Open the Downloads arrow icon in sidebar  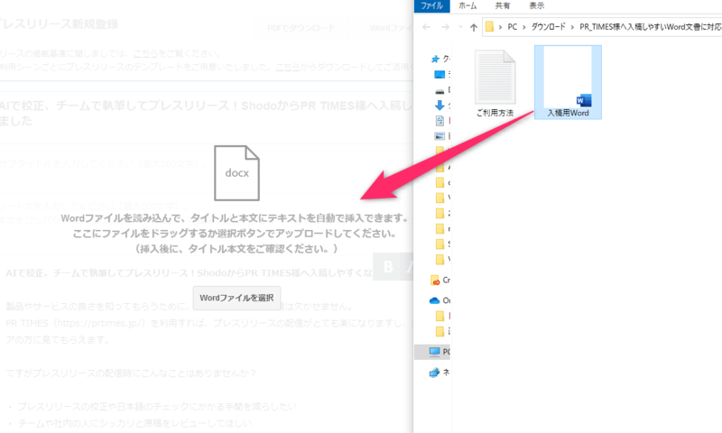pos(440,106)
